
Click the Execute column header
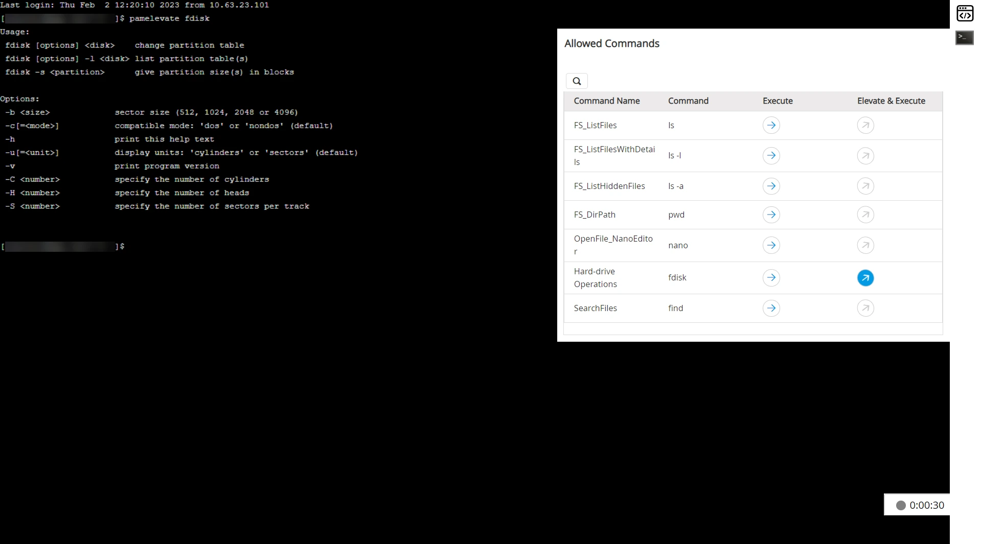778,101
